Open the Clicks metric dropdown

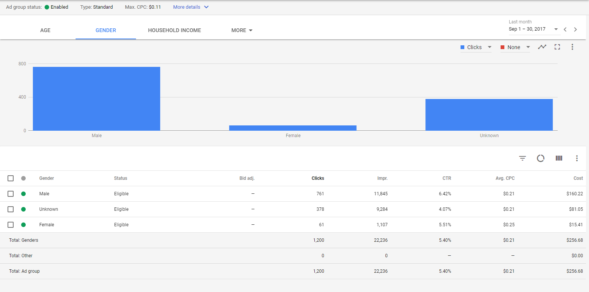476,47
